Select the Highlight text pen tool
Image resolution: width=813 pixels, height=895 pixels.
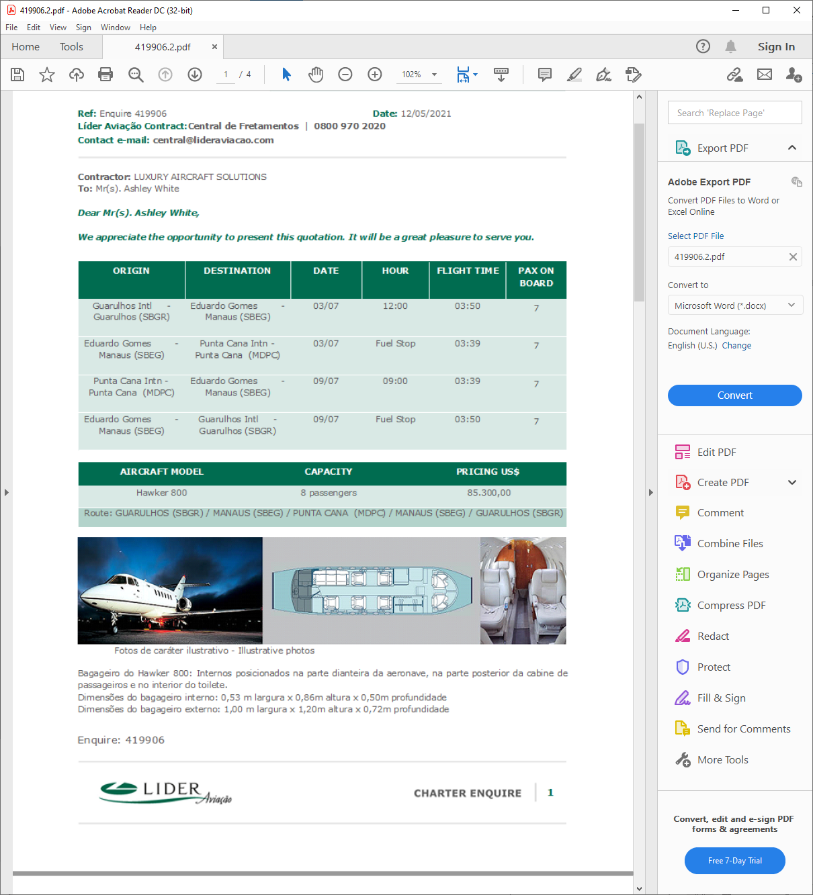coord(574,75)
